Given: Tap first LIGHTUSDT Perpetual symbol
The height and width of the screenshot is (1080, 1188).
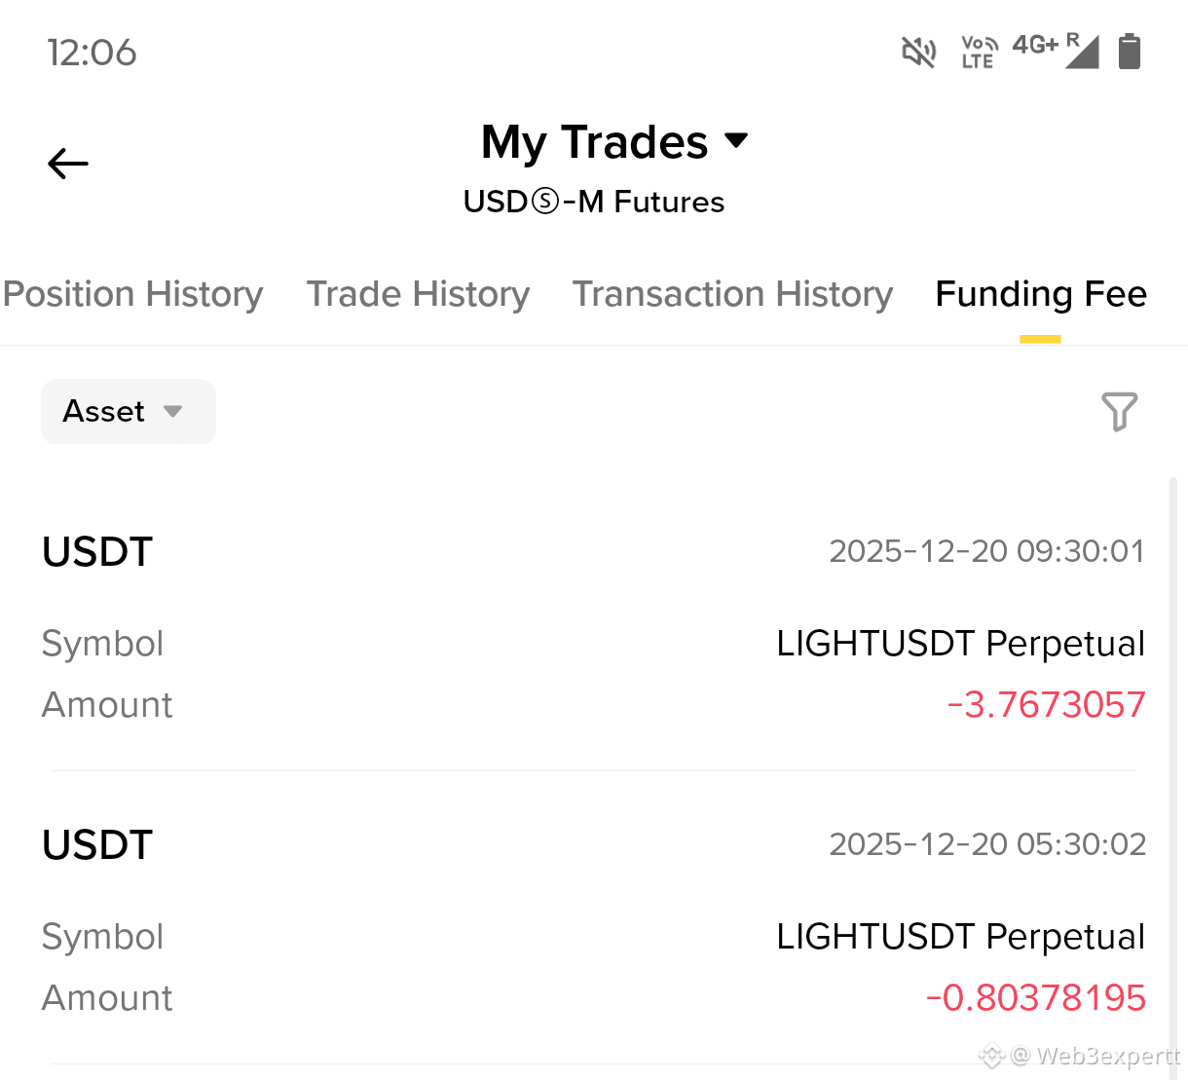Looking at the screenshot, I should tap(960, 644).
